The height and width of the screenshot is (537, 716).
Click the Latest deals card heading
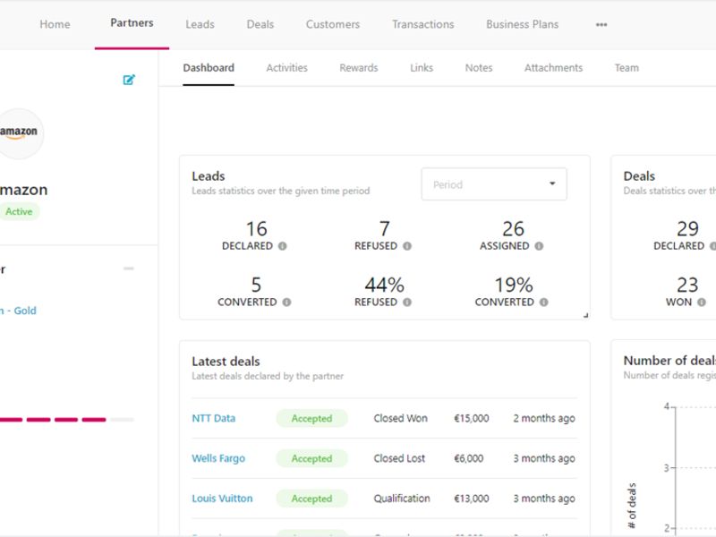(x=226, y=362)
